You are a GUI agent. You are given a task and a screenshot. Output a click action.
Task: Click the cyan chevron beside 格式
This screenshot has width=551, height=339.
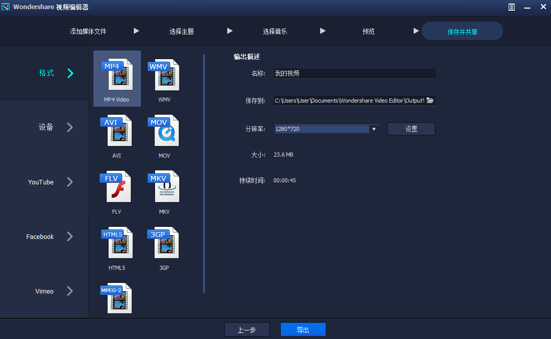coord(70,73)
